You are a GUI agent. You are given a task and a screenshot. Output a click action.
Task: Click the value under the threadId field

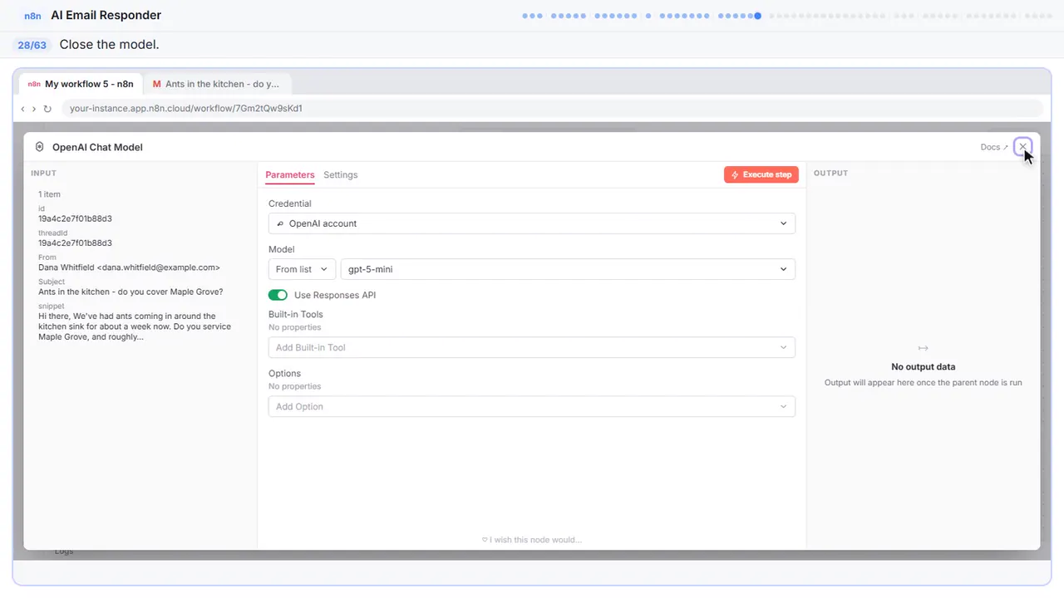[x=75, y=243]
